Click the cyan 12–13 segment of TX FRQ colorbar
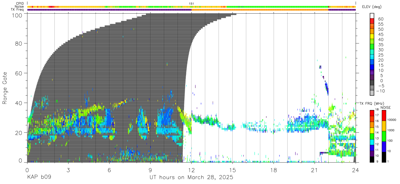 372,142
